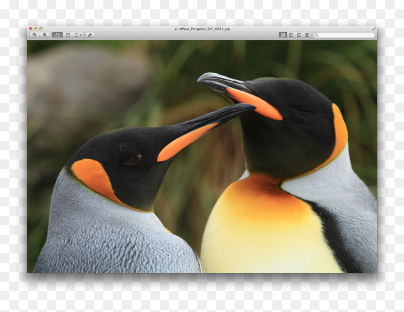Viewport: 404px width, 312px height.
Task: Select the Move hand tool
Action: [x=57, y=35]
